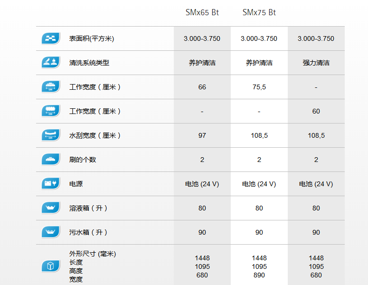368x285 pixels.
Task: Click the 长度 dimension label
Action: point(76,262)
